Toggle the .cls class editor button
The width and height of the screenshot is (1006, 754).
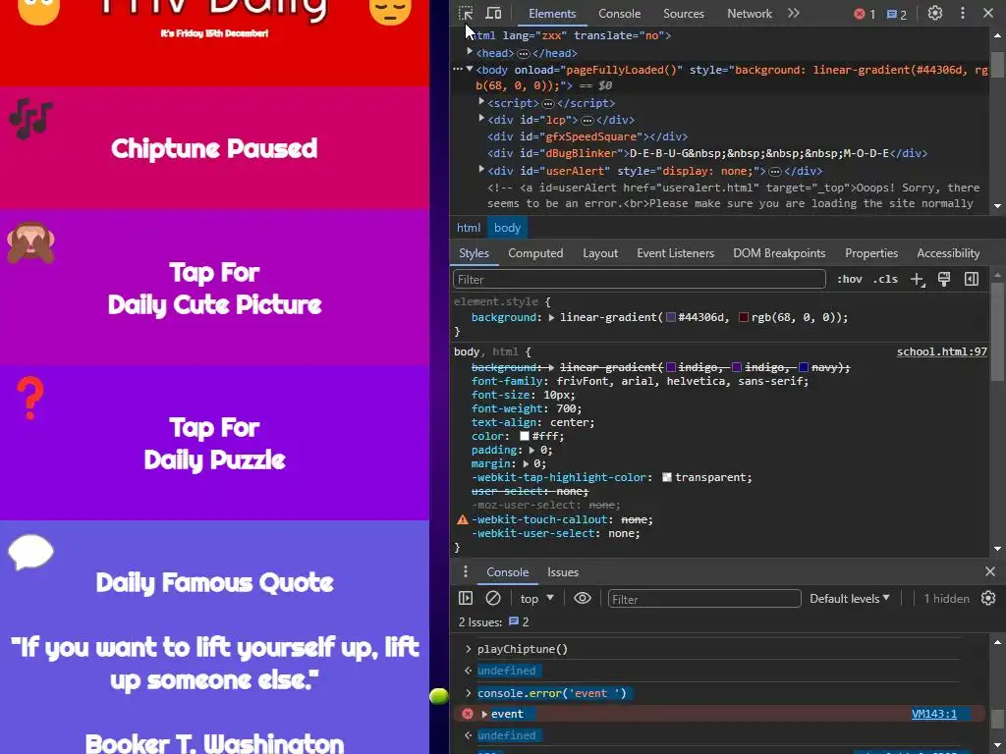coord(885,279)
